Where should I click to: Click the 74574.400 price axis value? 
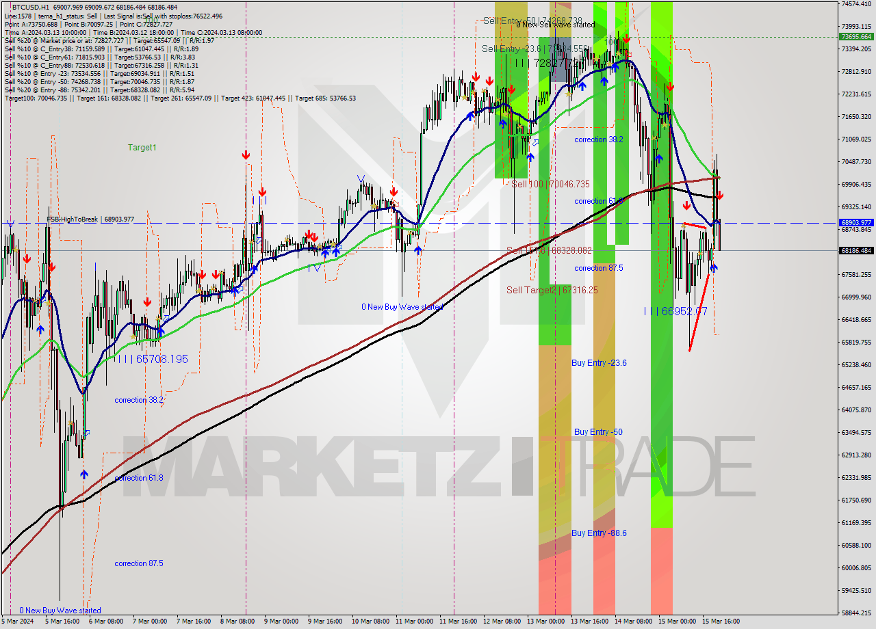pos(856,4)
